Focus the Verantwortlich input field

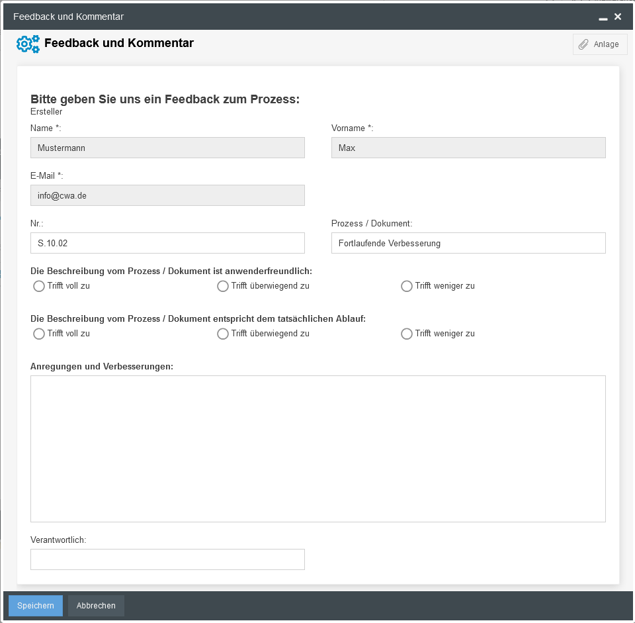pos(167,559)
